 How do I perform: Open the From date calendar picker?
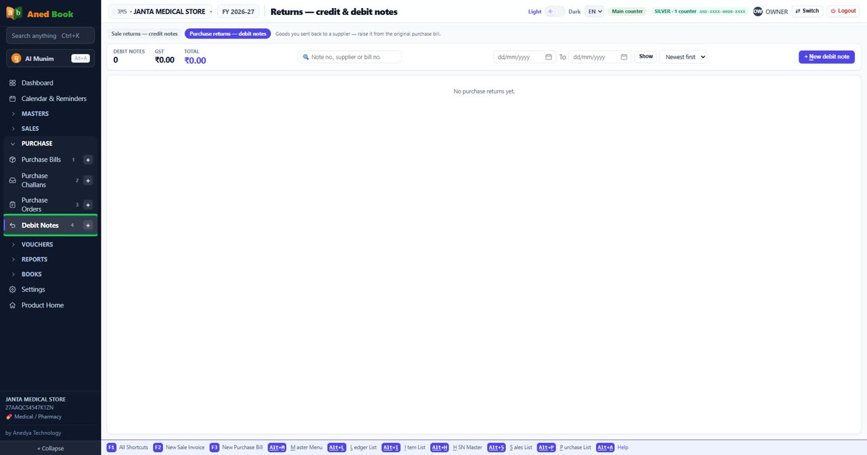click(x=549, y=57)
